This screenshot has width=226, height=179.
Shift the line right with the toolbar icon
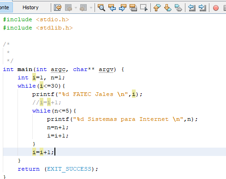[x=202, y=7]
